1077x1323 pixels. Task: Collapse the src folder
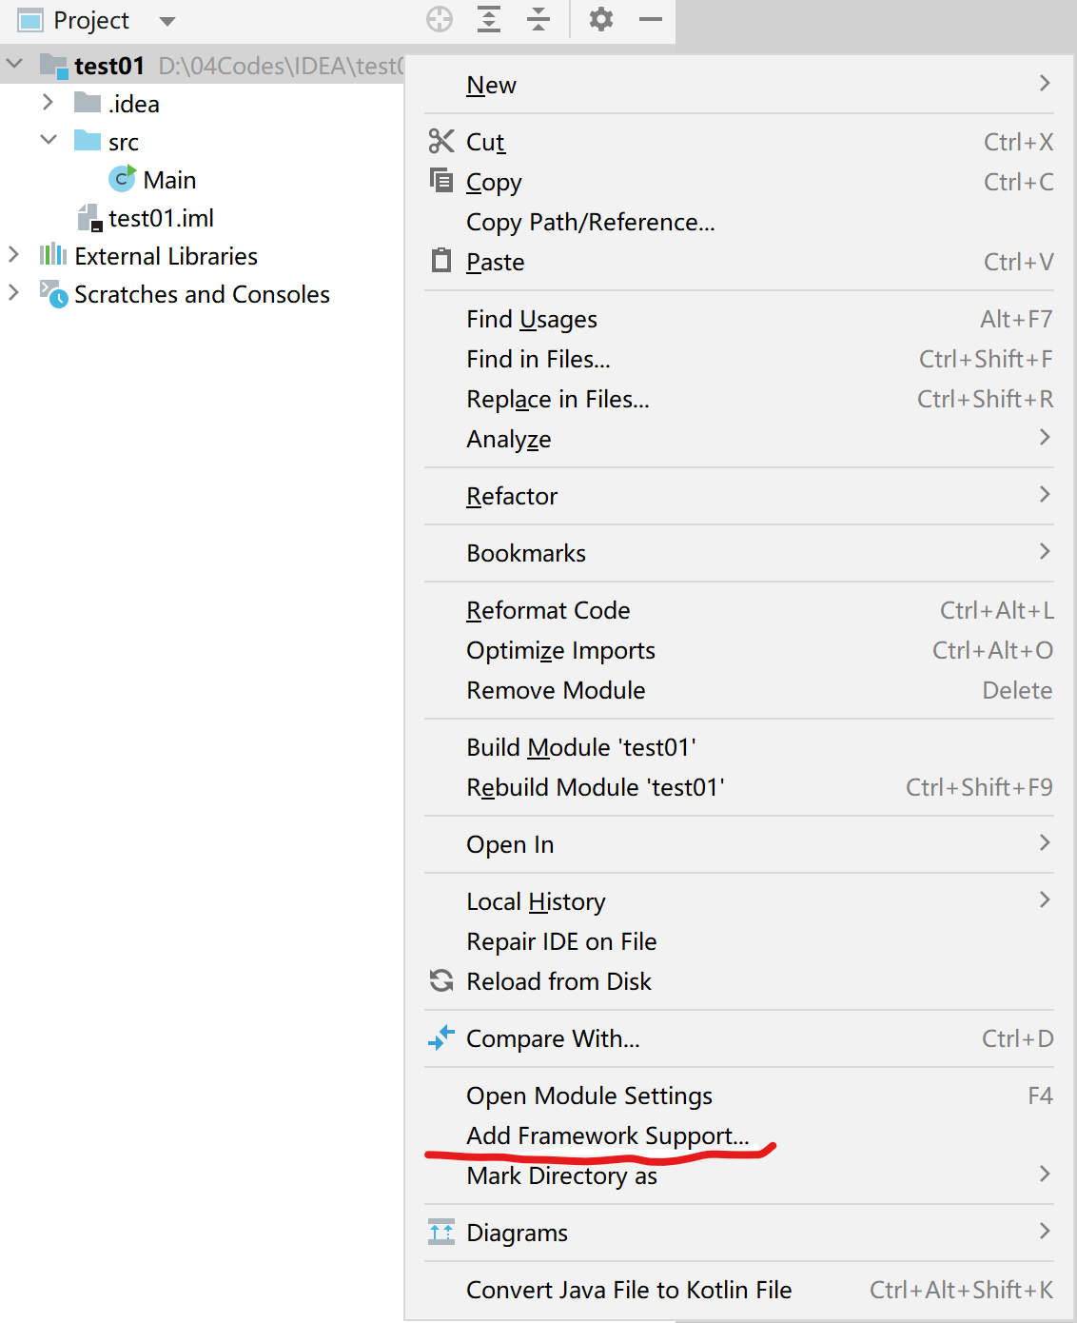(x=48, y=140)
